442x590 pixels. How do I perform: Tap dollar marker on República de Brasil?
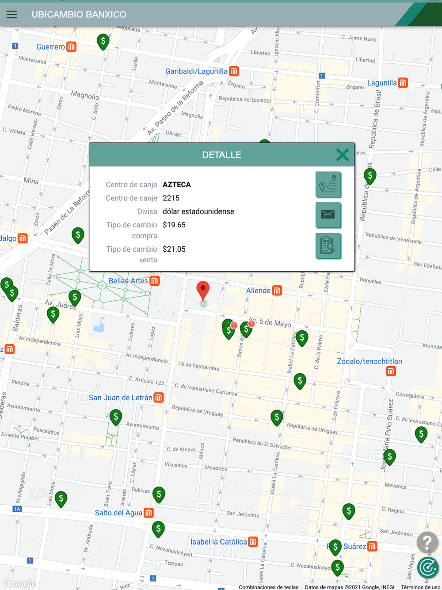coord(370,176)
